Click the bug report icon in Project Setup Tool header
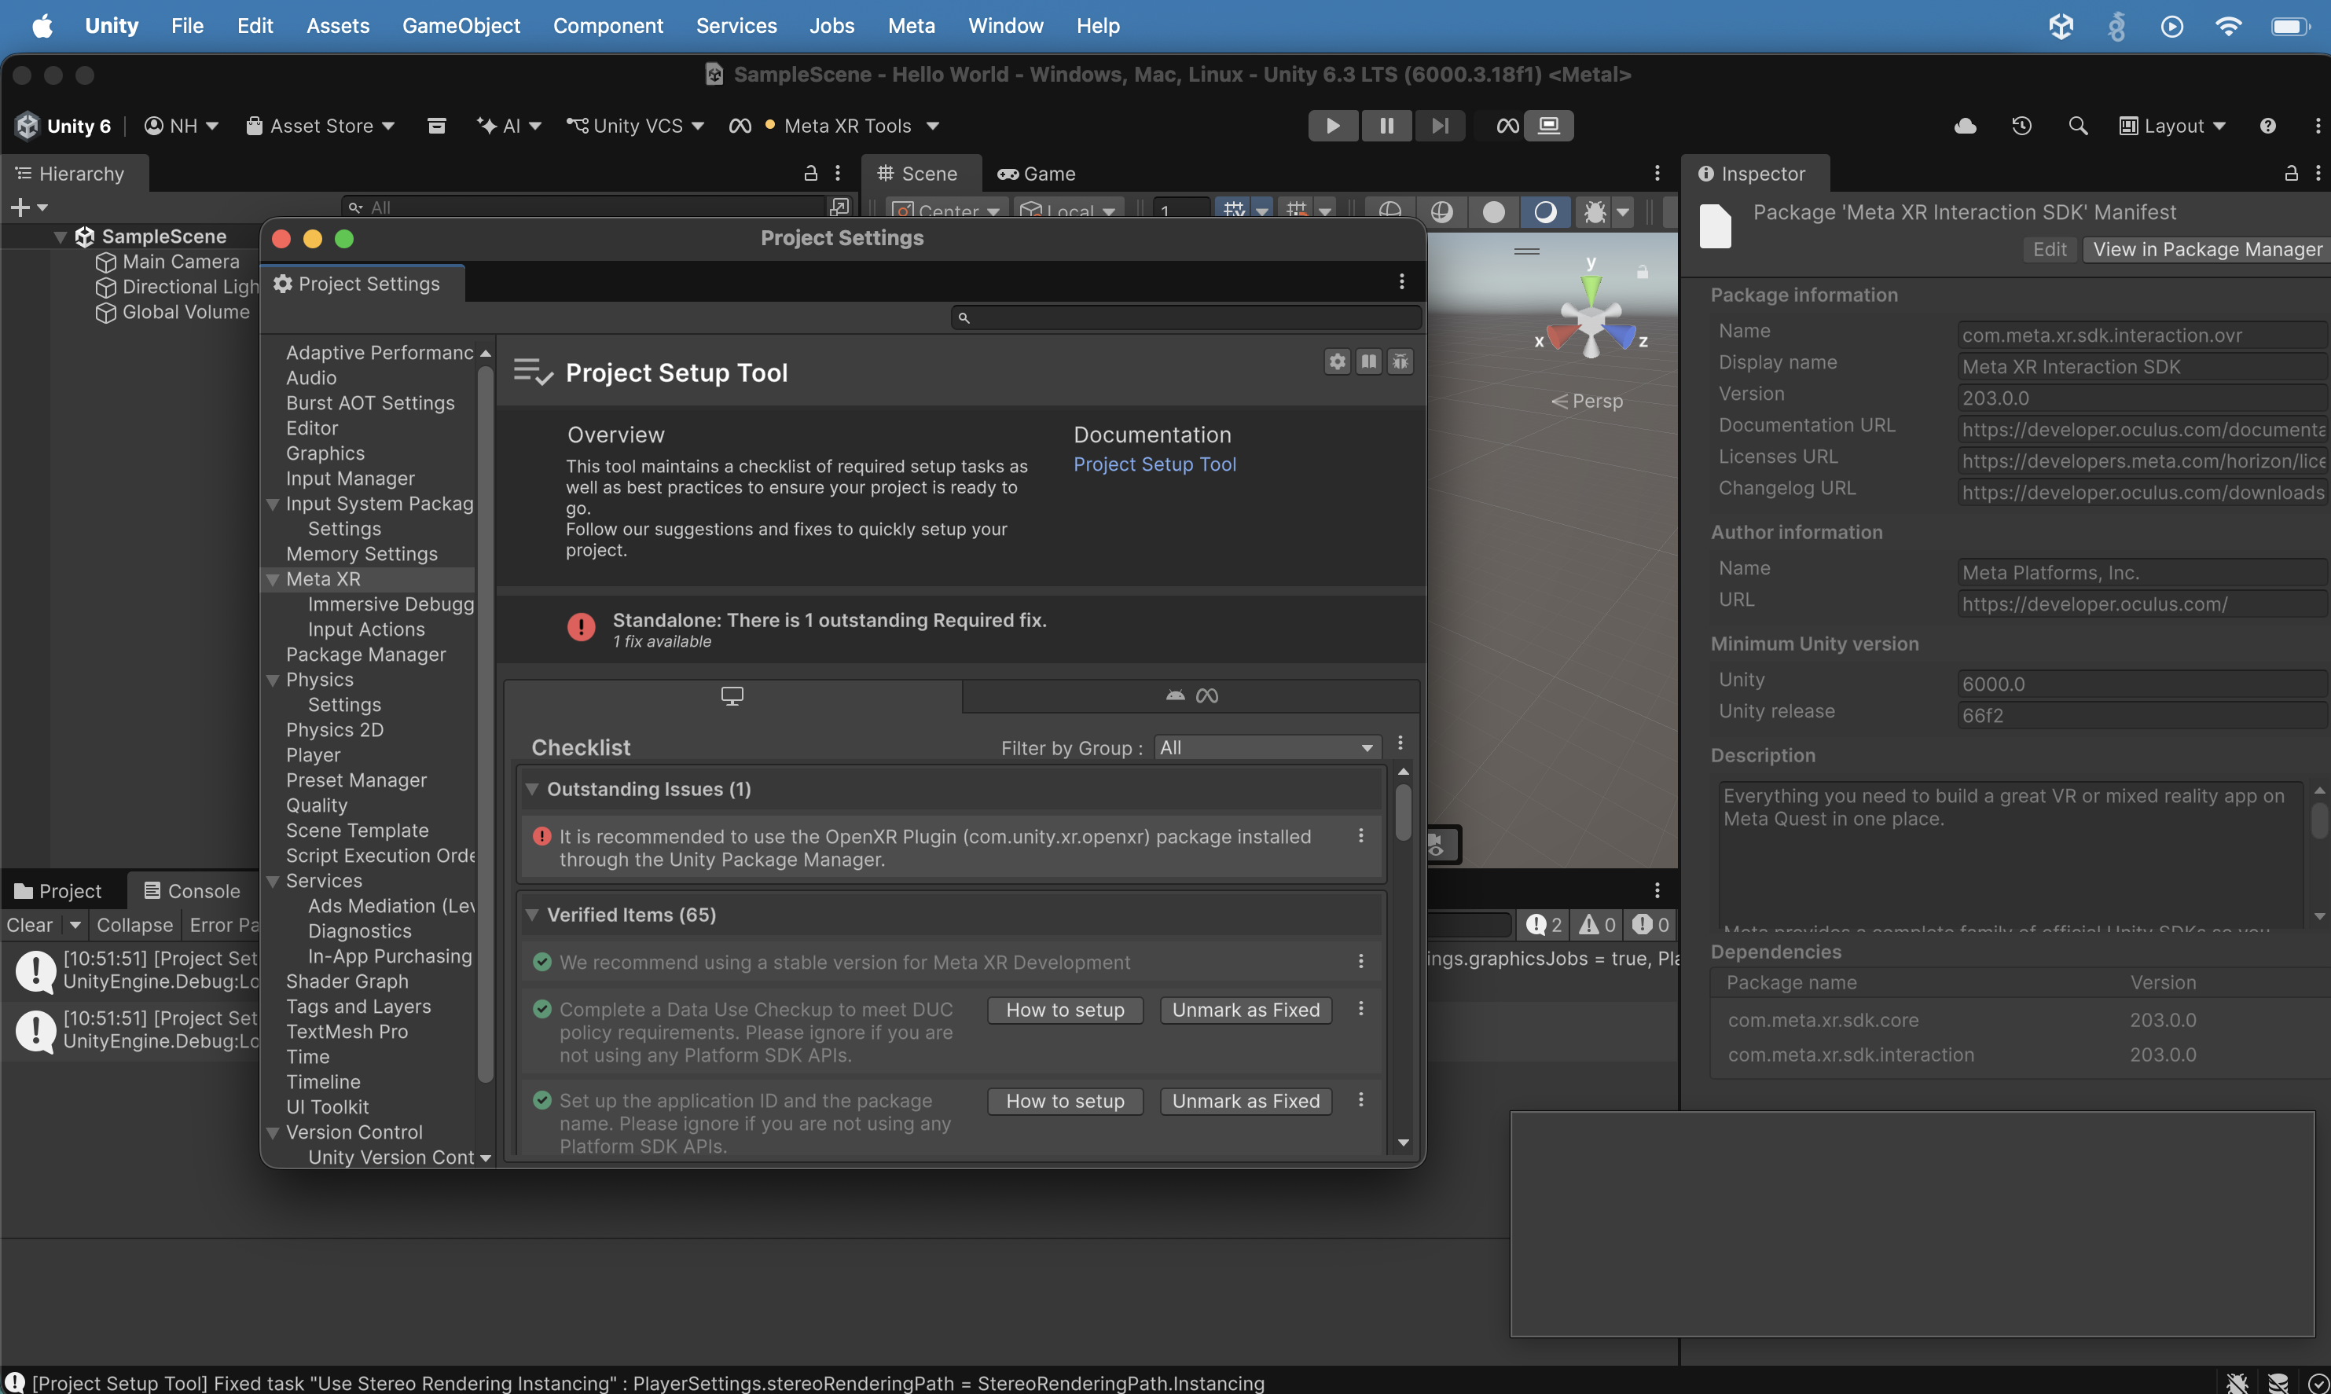The image size is (2331, 1394). [x=1400, y=361]
